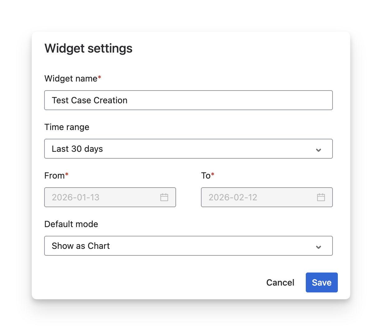Image resolution: width=382 pixels, height=331 pixels.
Task: Click the 'Widget name' field label
Action: coord(71,78)
